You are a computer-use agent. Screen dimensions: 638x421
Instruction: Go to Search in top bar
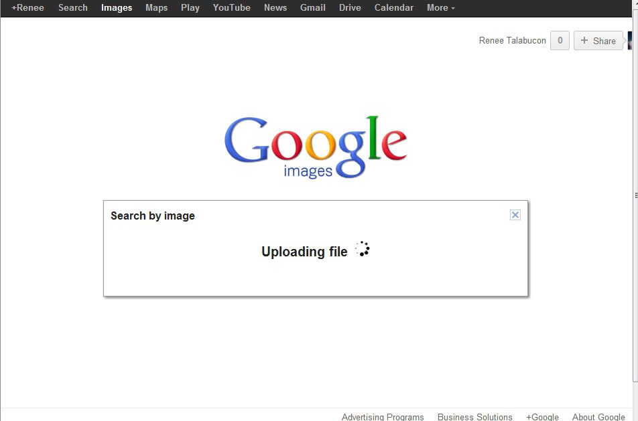73,8
